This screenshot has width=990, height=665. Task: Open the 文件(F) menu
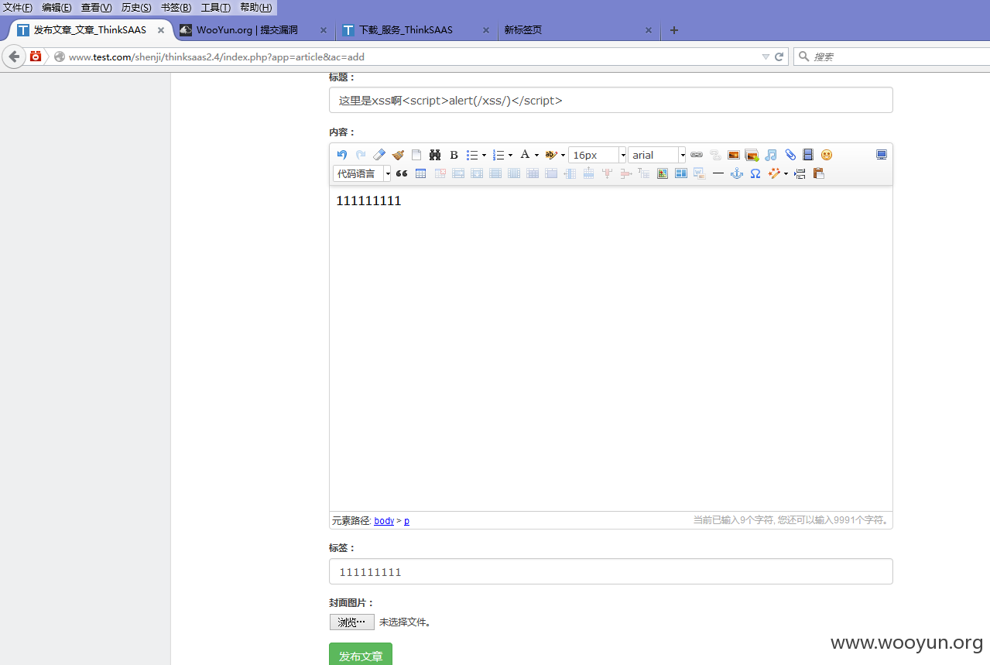pos(19,7)
